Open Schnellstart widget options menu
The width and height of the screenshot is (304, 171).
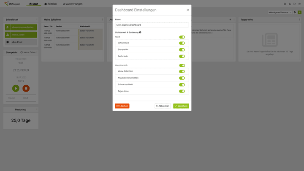(37, 19)
